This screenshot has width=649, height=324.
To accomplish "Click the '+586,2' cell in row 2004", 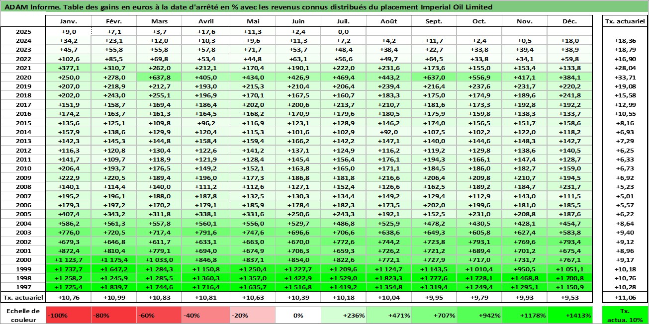I will [x=69, y=224].
